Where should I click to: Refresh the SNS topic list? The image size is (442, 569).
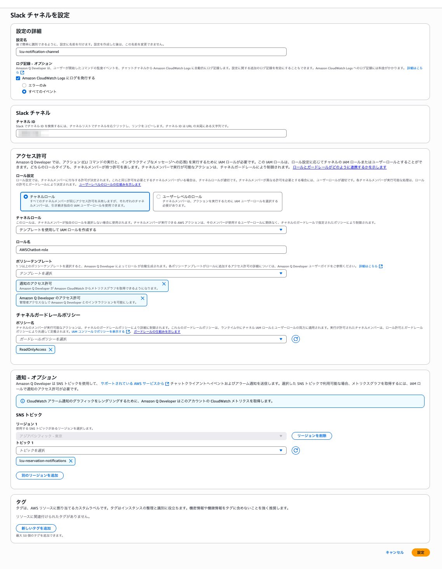296,450
